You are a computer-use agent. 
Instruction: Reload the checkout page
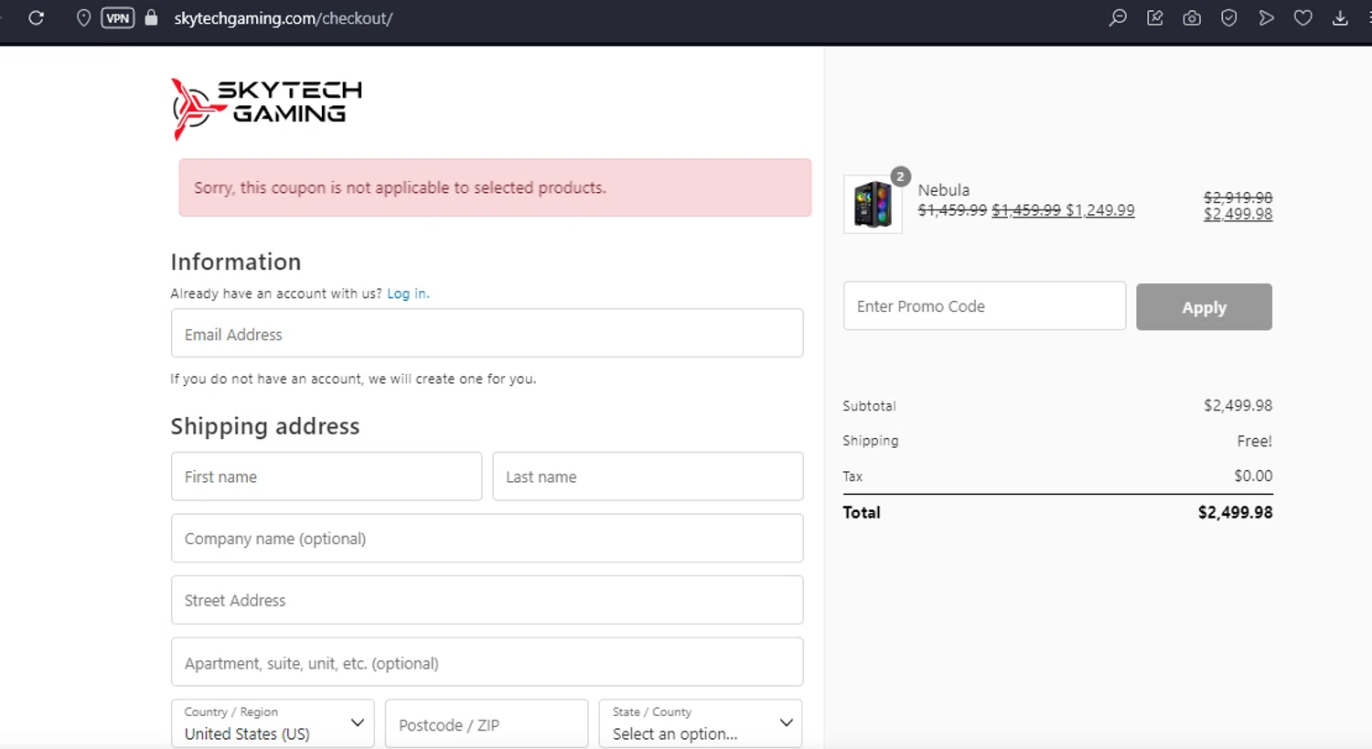pyautogui.click(x=37, y=18)
